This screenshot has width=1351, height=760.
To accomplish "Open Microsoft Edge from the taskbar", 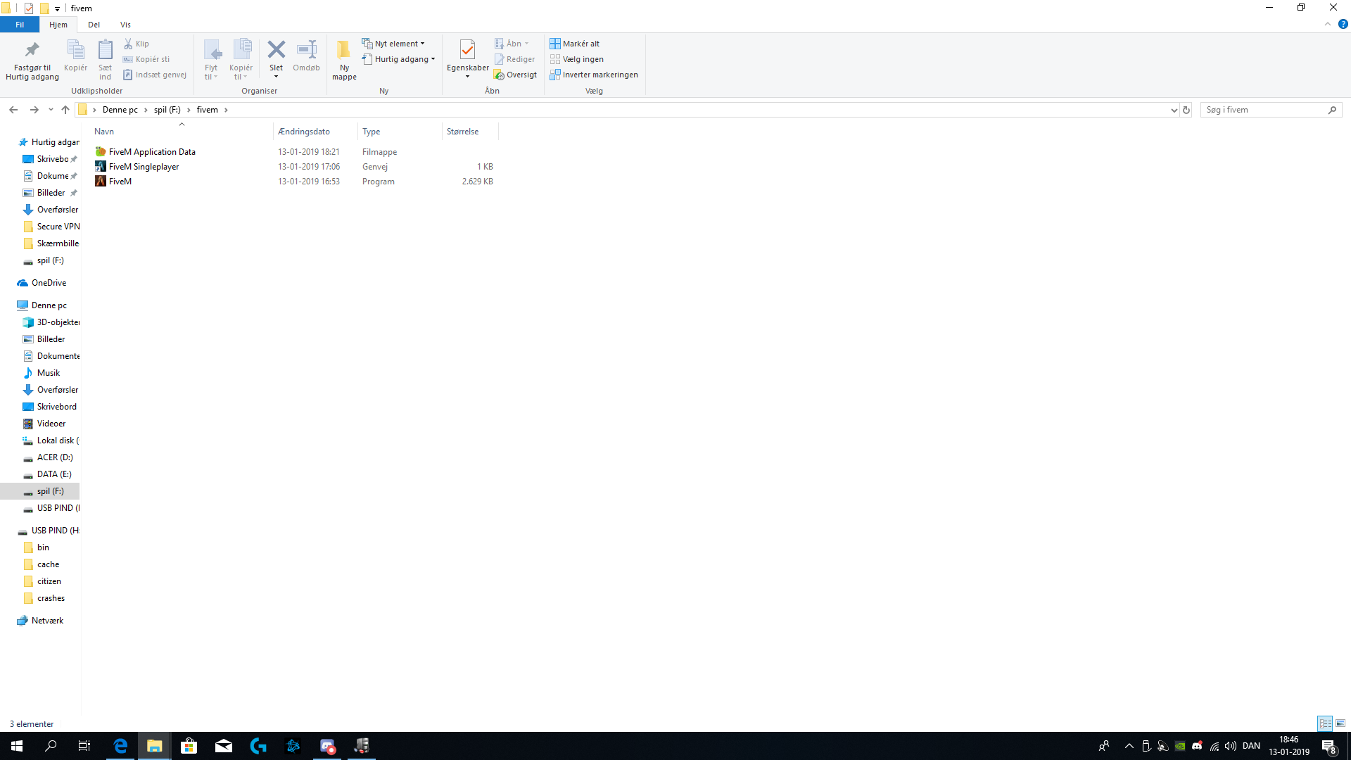I will [x=120, y=746].
